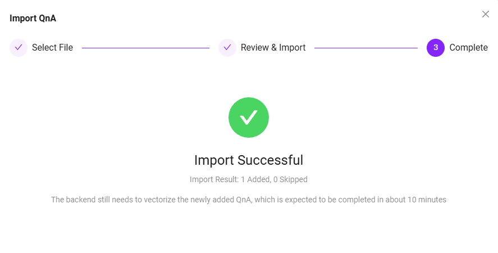The height and width of the screenshot is (253, 498).
Task: Select the Complete step label
Action: pos(468,48)
